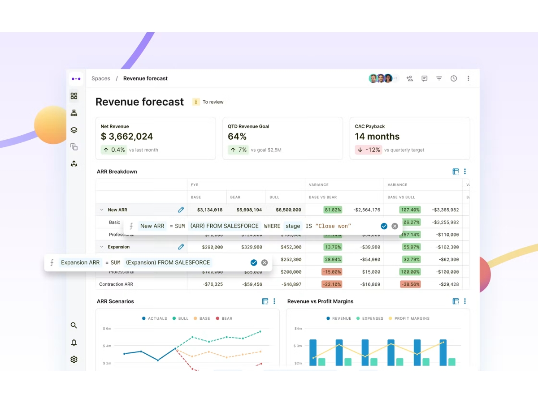Click the PROFIT MARGINS legend color dot
The height and width of the screenshot is (403, 538).
(x=390, y=318)
